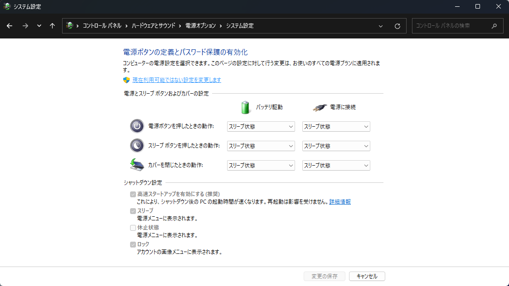Click the laptop lid close icon
509x286 pixels.
pos(137,165)
